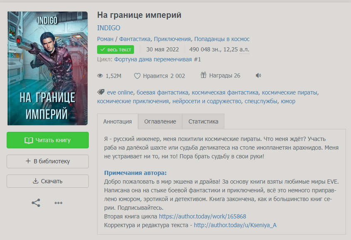Click the book title На границе империй
Screen dimensions: 351x240
pos(139,15)
